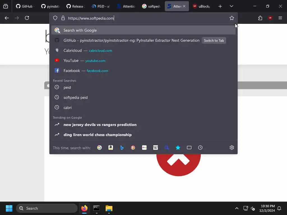Reload the current page
This screenshot has width=287, height=215.
27,18
